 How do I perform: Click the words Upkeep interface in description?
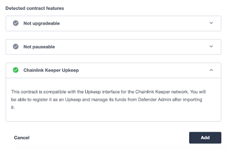click(102, 92)
